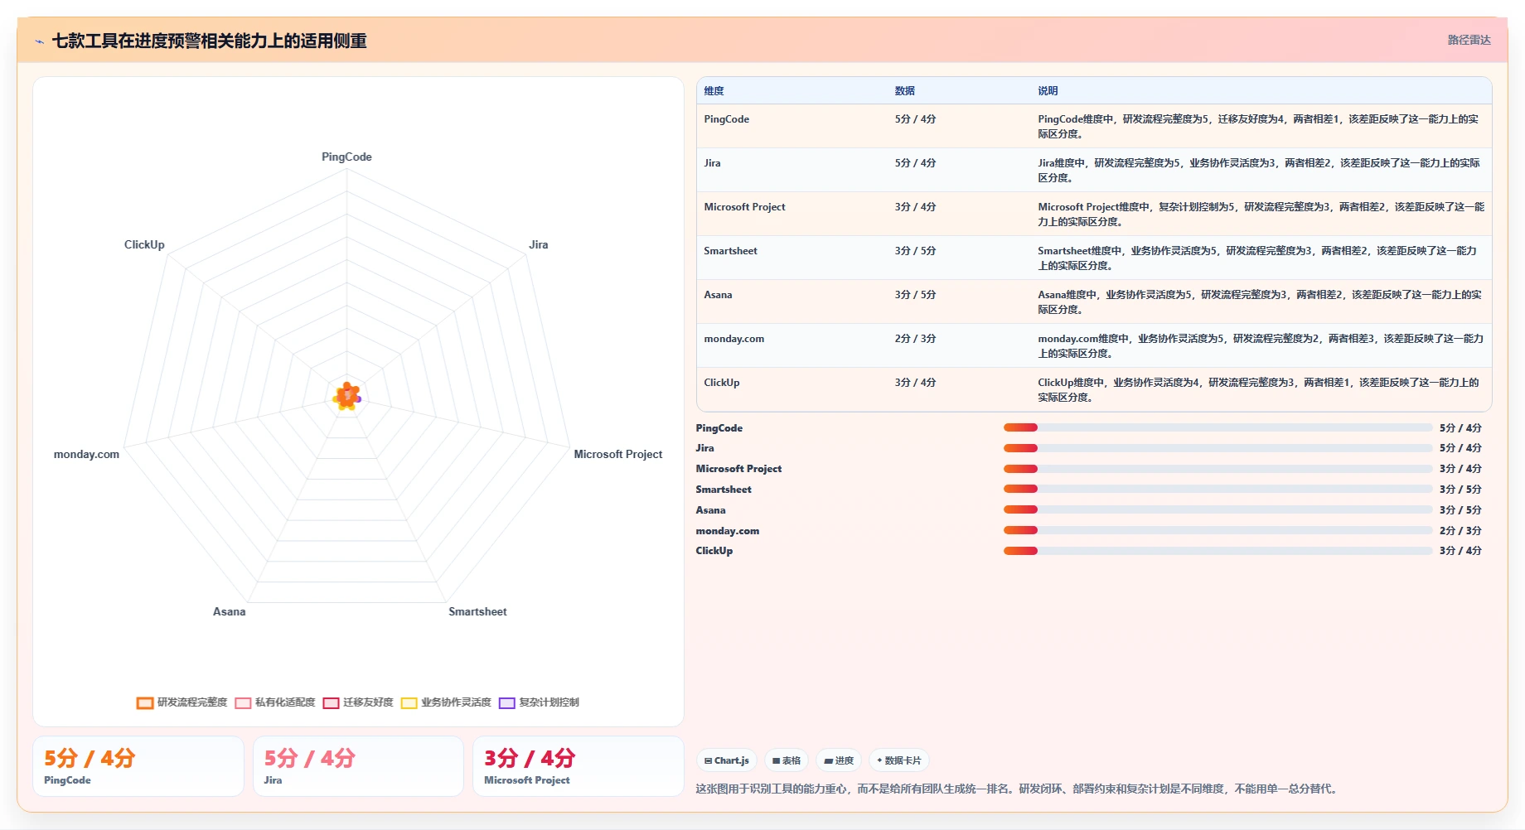The image size is (1525, 830).
Task: Click the 数据 column header
Action: coord(904,91)
